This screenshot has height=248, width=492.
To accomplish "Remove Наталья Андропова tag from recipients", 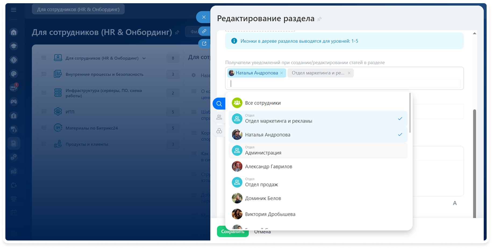I will [x=281, y=73].
